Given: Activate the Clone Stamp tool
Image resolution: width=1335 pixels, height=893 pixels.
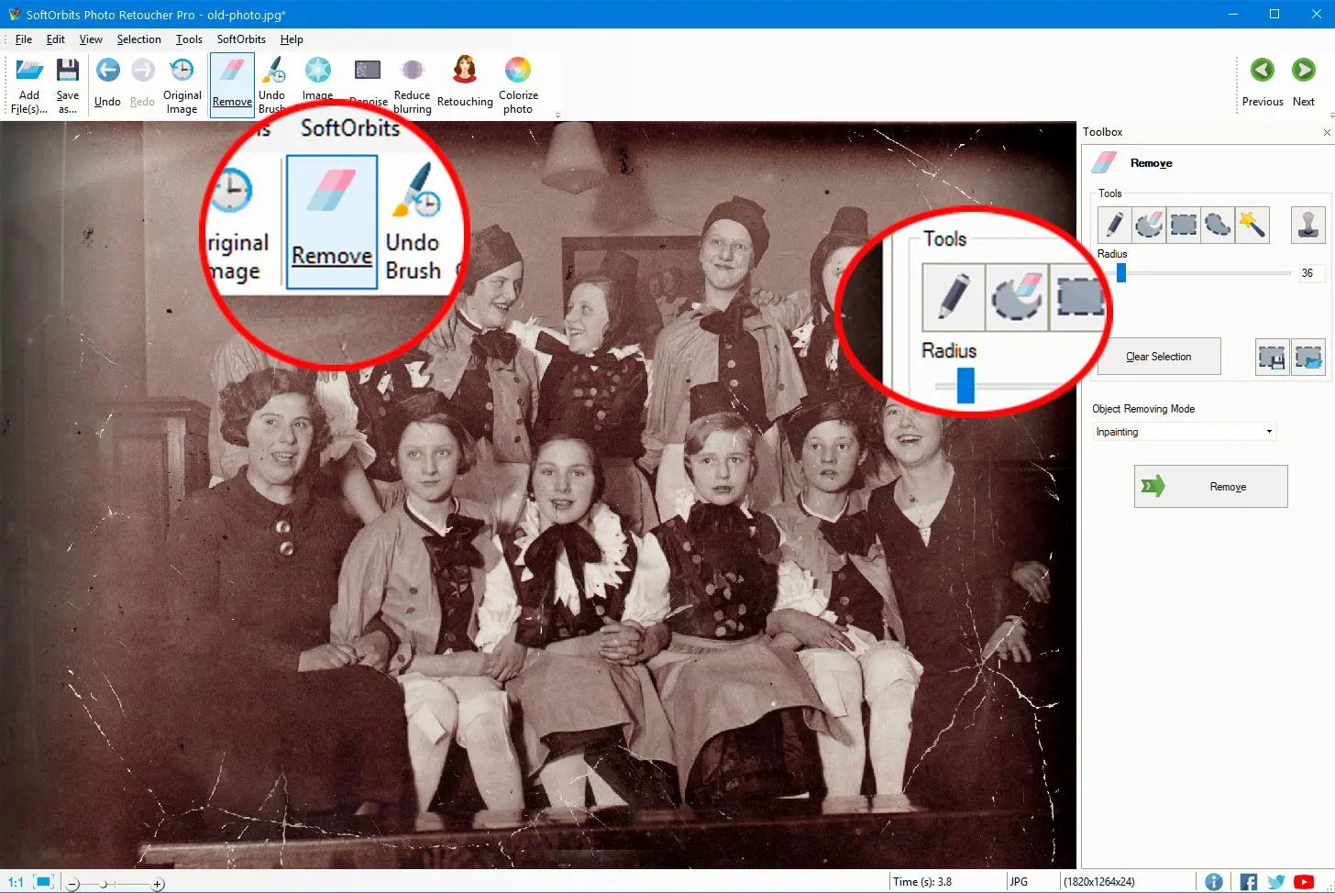Looking at the screenshot, I should [1307, 225].
